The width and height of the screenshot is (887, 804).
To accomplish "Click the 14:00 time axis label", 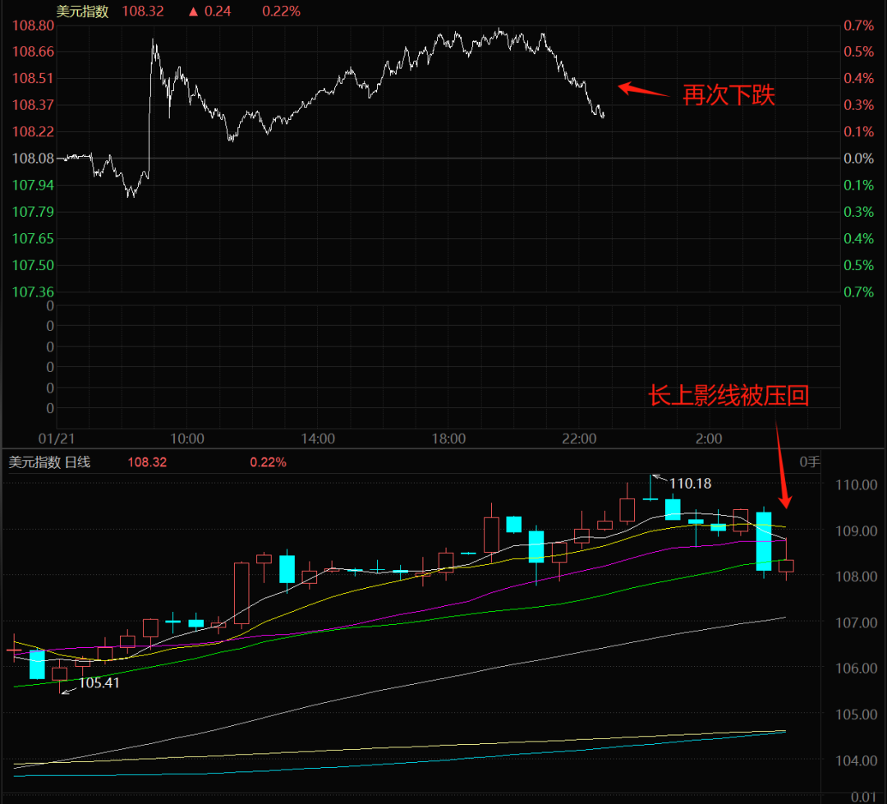I will (x=318, y=439).
